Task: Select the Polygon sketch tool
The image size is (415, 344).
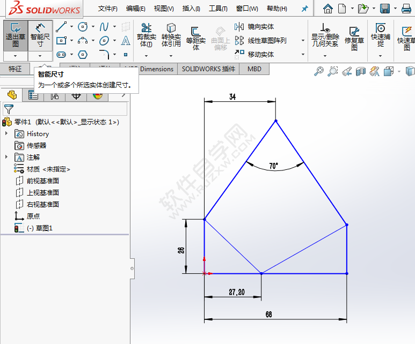Action: [83, 55]
